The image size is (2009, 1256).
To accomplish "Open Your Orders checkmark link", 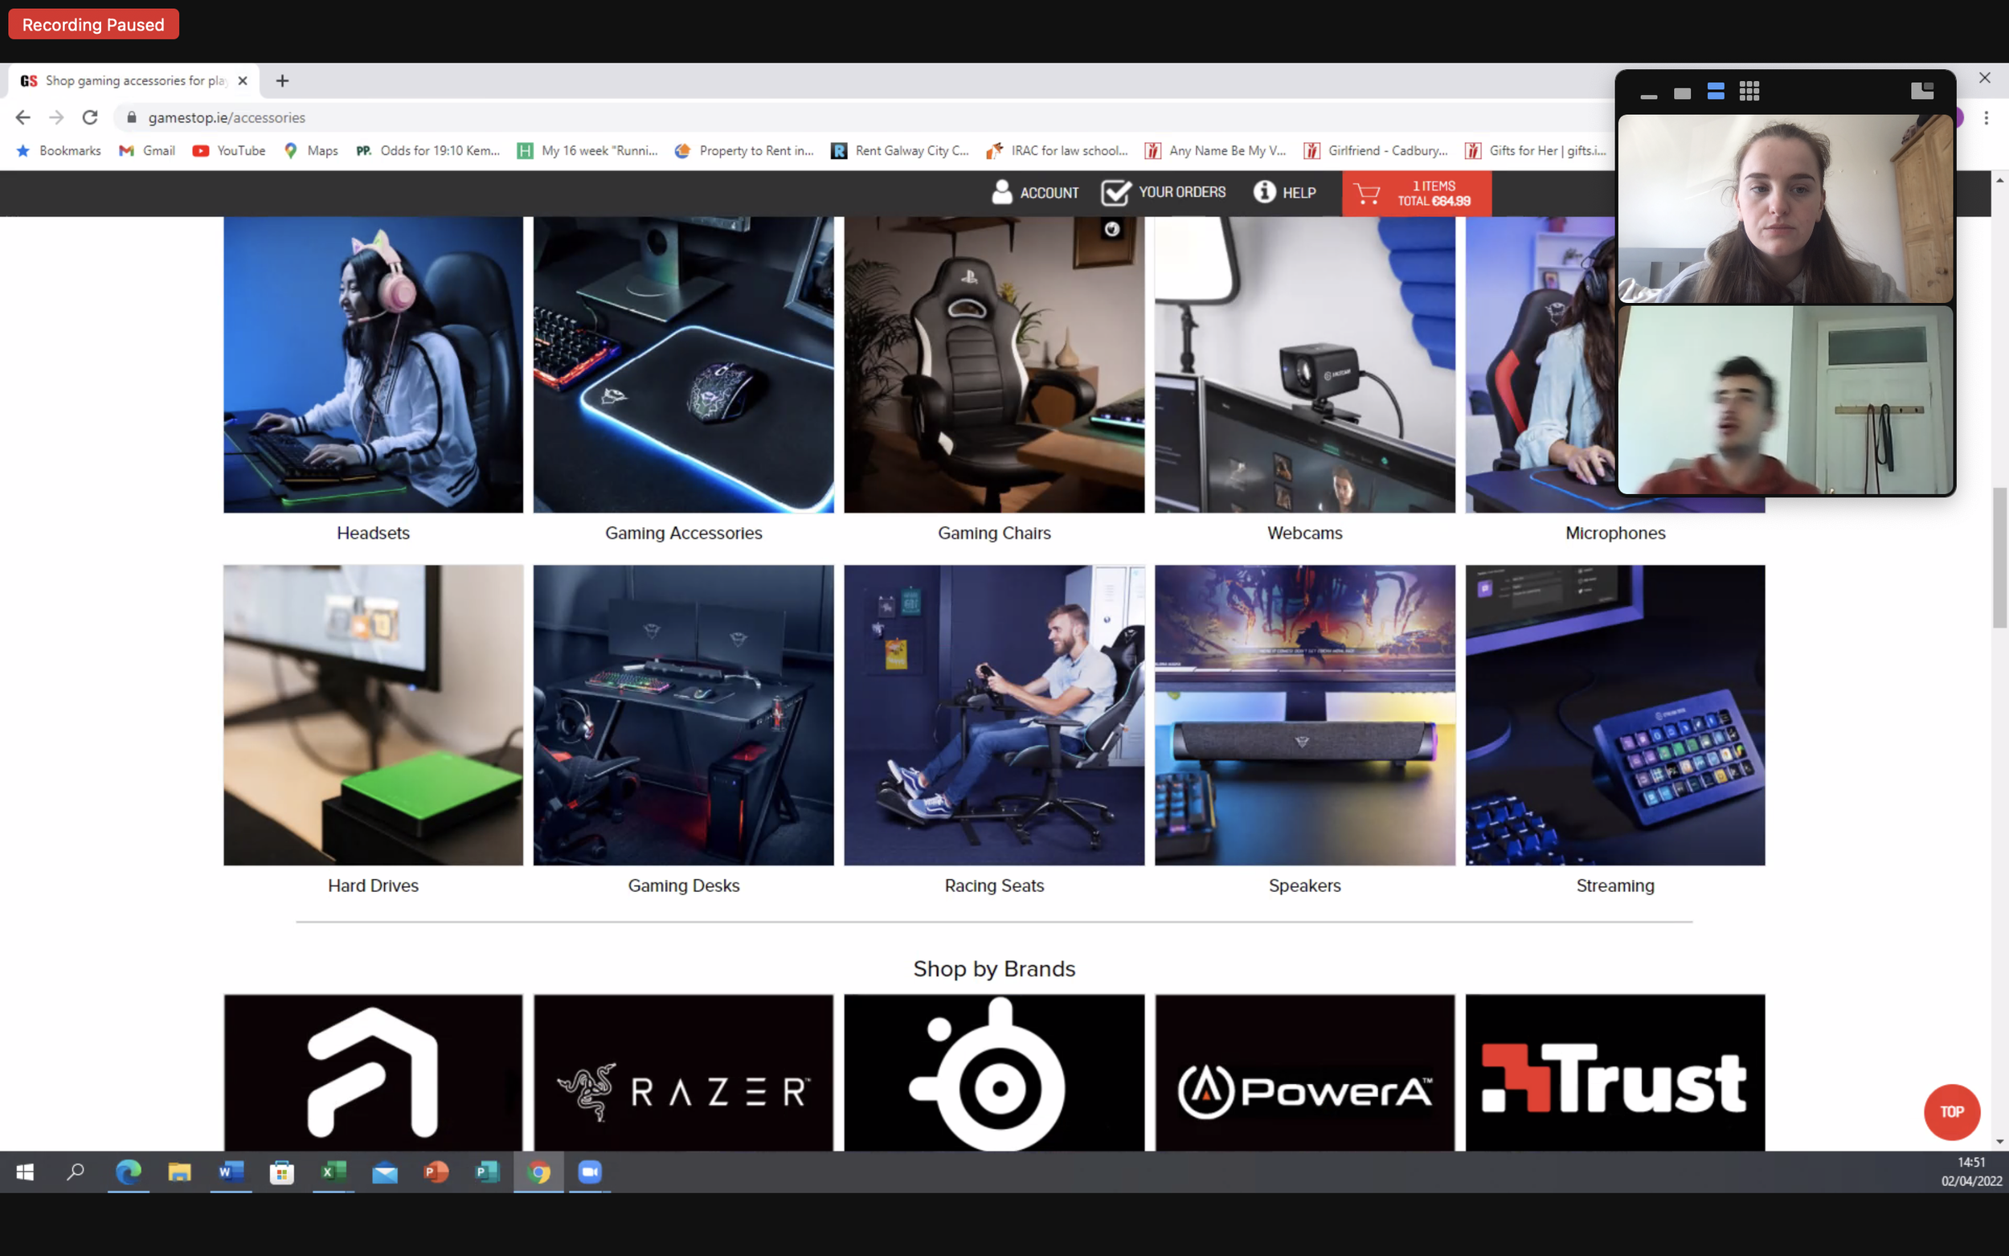I will [1115, 192].
